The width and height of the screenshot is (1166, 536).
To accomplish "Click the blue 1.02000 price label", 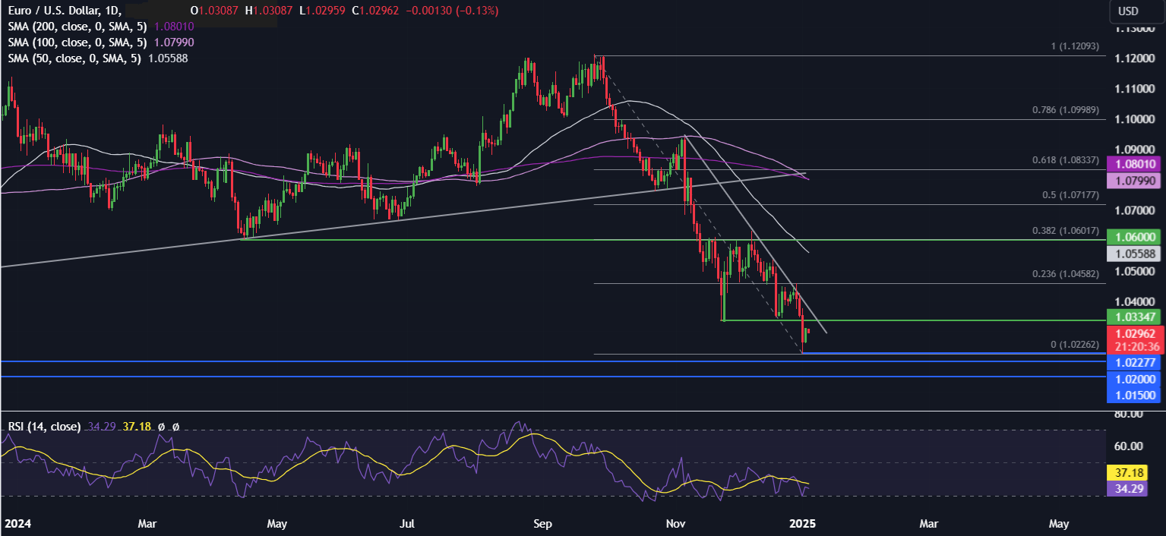I will point(1134,379).
